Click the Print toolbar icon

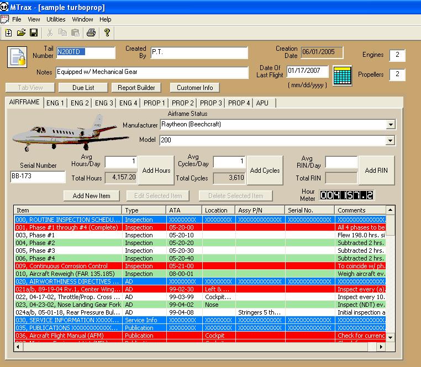click(x=91, y=33)
